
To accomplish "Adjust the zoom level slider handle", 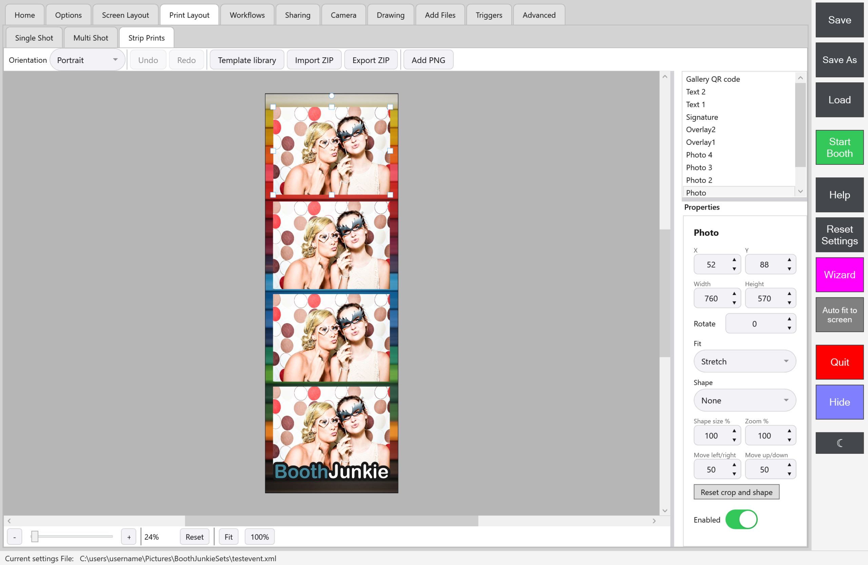I will [x=35, y=537].
